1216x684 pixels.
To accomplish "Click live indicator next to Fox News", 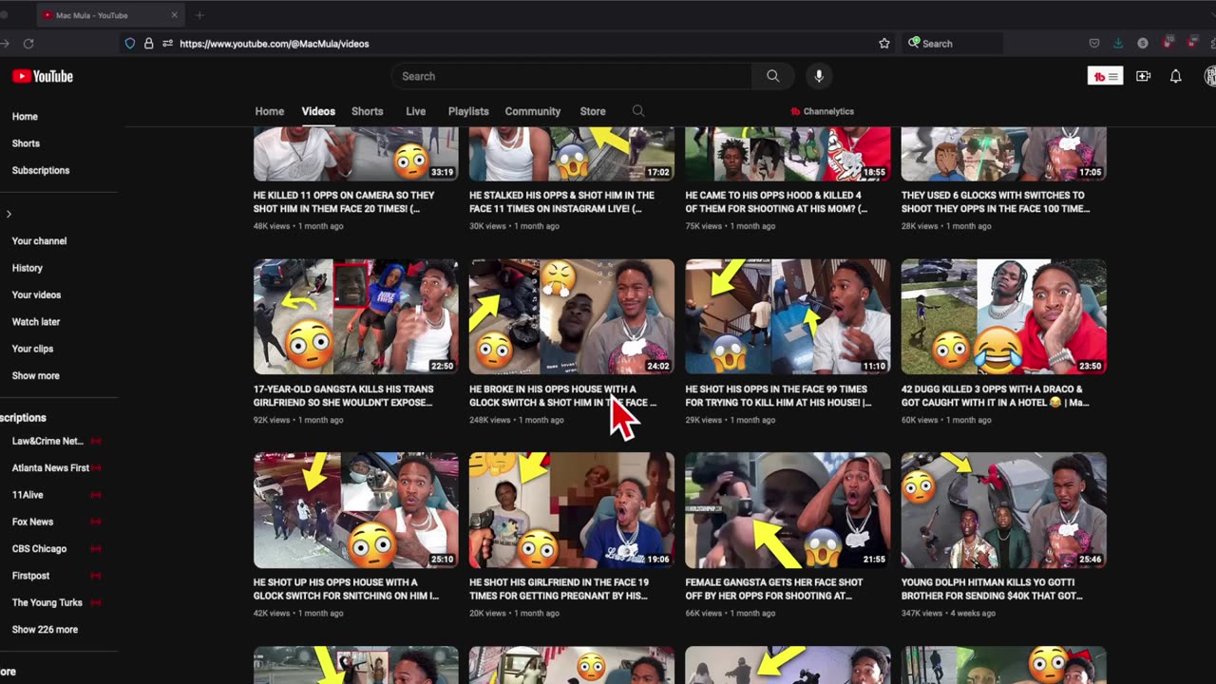I will coord(96,522).
